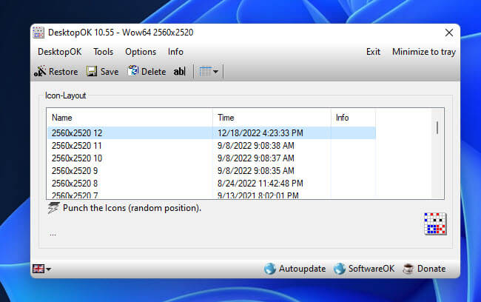The width and height of the screenshot is (481, 302).
Task: Delete the selected icon layout
Action: 147,72
